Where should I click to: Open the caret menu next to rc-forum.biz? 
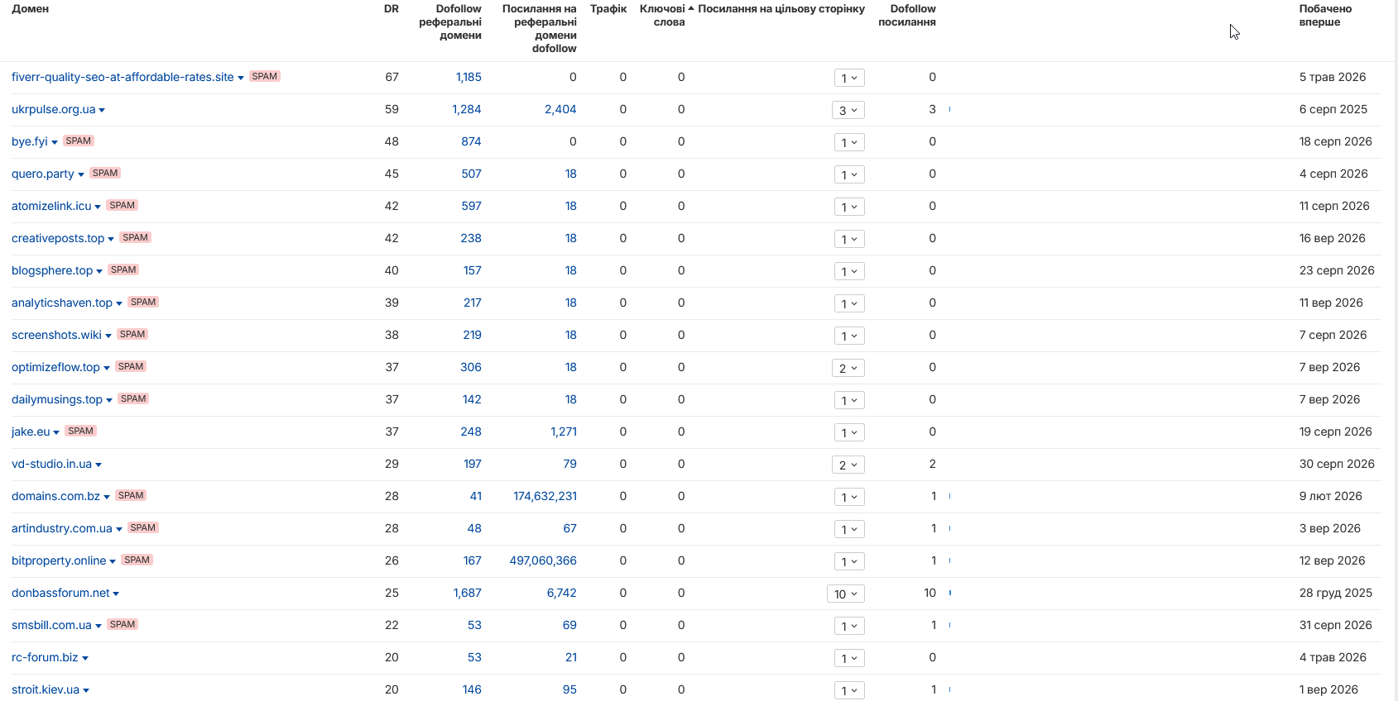point(85,658)
